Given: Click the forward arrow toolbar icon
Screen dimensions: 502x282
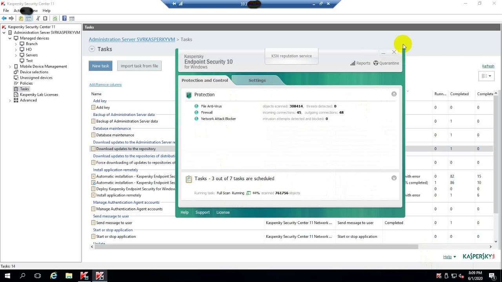Looking at the screenshot, I should (11, 18).
